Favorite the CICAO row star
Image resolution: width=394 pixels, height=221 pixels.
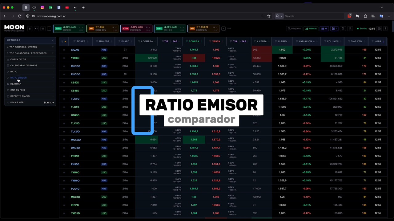click(x=64, y=50)
